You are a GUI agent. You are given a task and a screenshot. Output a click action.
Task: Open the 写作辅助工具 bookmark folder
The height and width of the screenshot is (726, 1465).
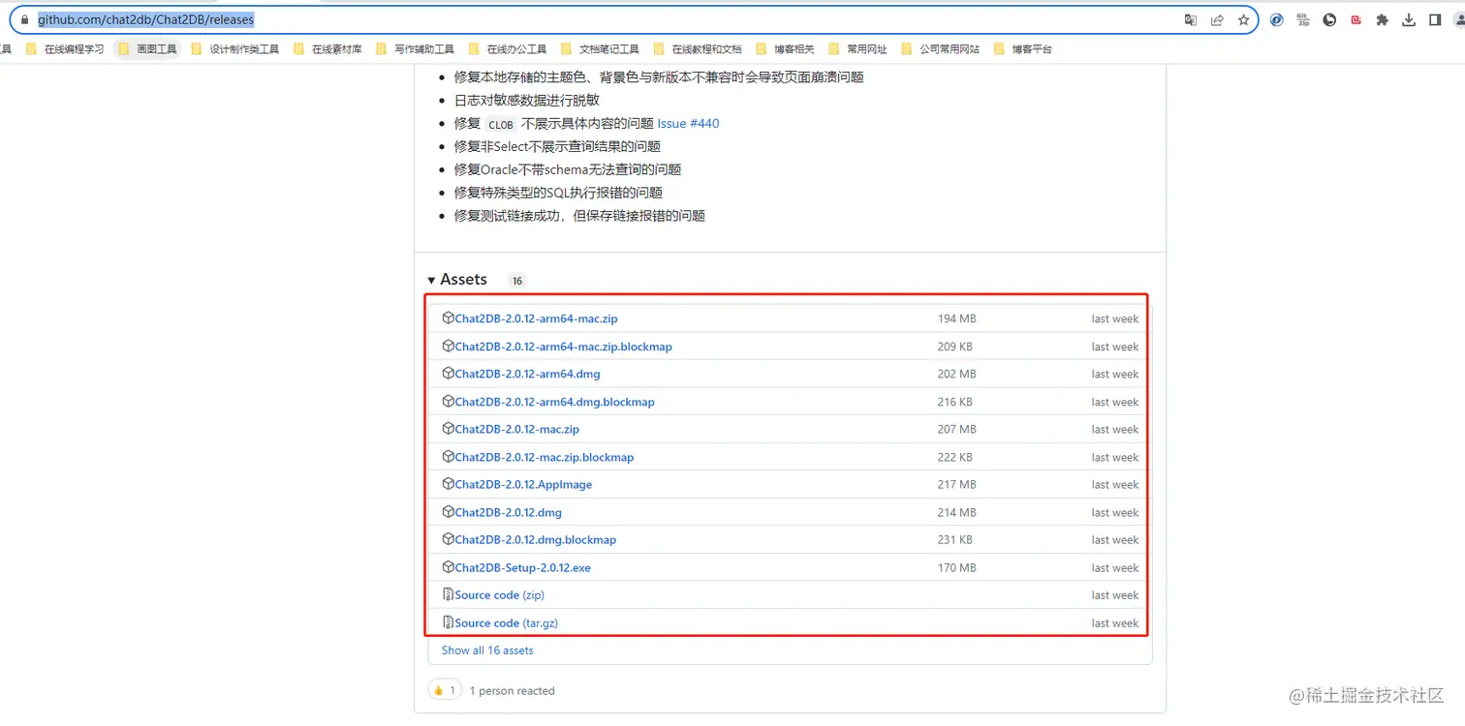tap(415, 48)
